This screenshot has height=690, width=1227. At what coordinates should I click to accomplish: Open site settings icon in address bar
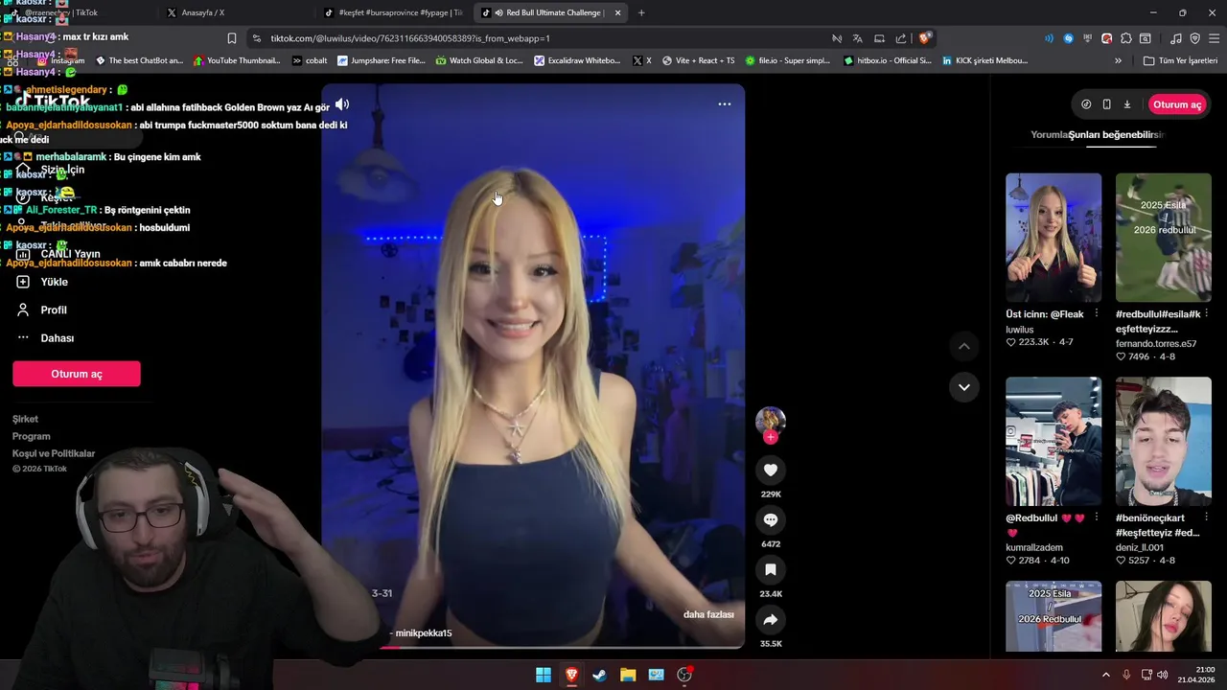click(x=256, y=38)
